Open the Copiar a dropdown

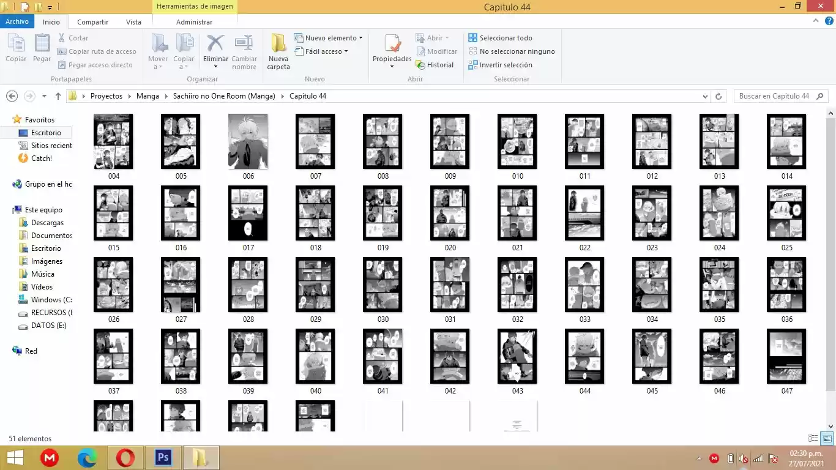[x=184, y=51]
